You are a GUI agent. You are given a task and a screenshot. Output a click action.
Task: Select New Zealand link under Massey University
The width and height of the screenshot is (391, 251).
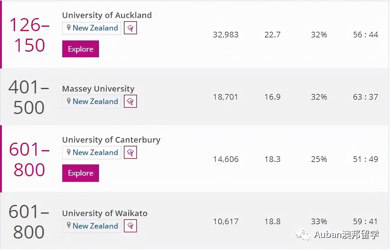[x=95, y=102]
